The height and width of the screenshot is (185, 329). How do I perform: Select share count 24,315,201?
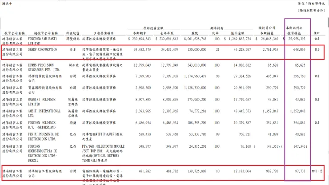tap(198, 146)
